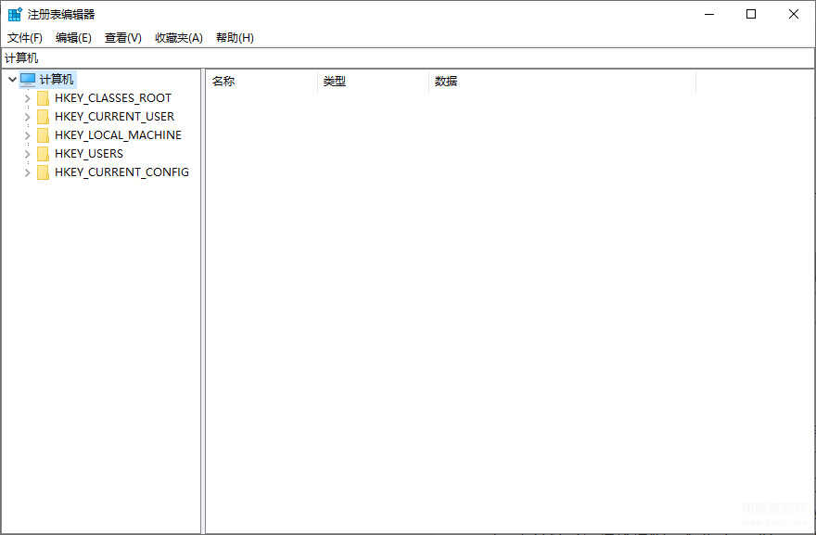Expand the HKEY_CURRENT_CONFIG key arrow
This screenshot has height=535, width=816.
[x=28, y=172]
